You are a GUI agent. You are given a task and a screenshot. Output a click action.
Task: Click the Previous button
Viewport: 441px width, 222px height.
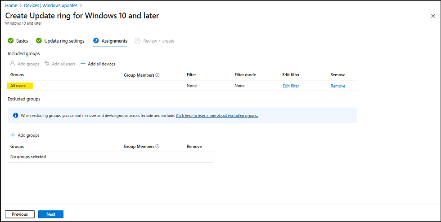click(20, 214)
